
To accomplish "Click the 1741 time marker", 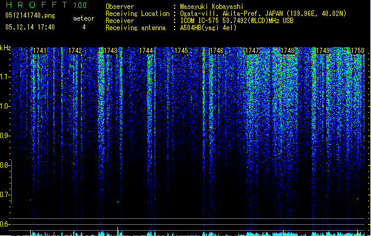I will tap(40, 51).
